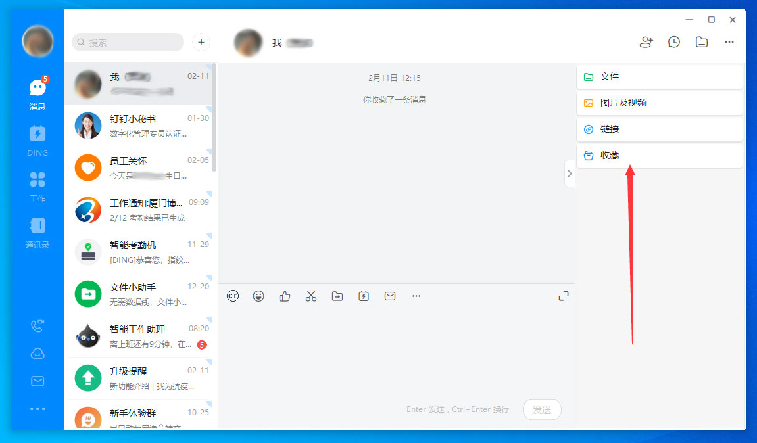Select the screenshot scissors tool

click(311, 296)
